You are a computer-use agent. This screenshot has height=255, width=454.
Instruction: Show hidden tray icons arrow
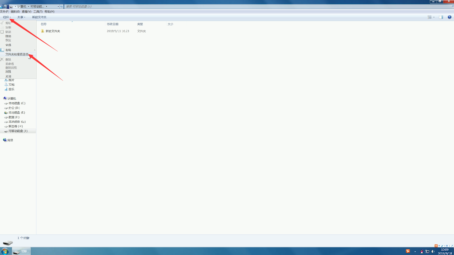(415, 252)
